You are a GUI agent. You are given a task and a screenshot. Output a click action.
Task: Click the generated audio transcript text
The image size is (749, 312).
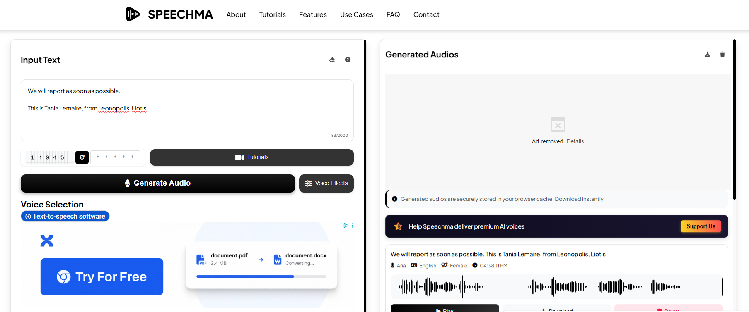(498, 255)
